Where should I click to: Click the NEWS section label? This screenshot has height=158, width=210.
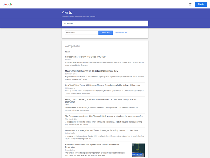[67, 52]
